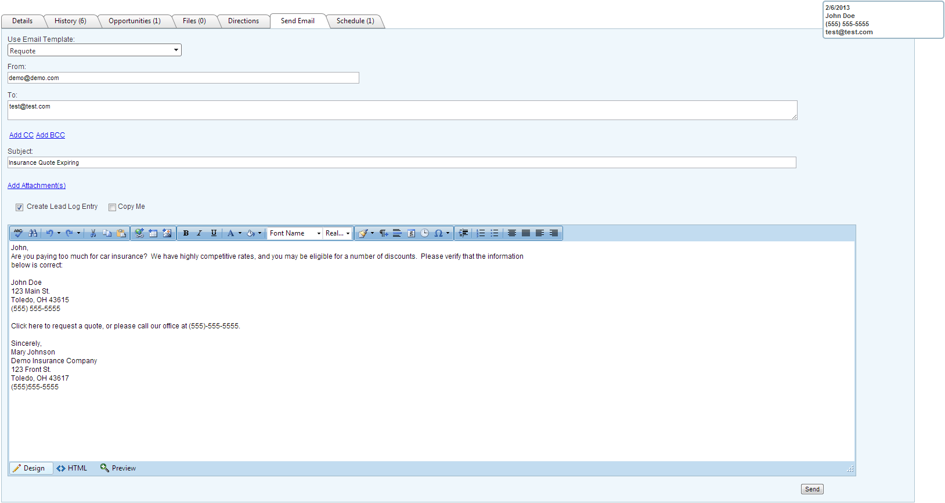Align text to the left

tap(540, 233)
